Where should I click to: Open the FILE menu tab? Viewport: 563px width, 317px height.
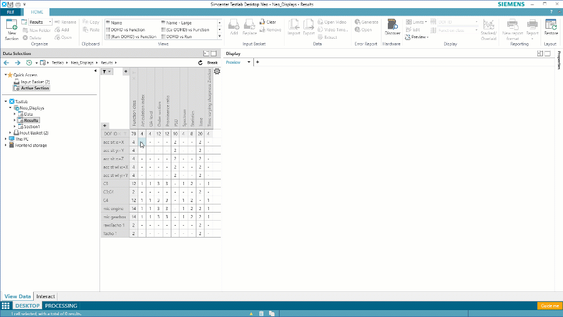(x=10, y=12)
